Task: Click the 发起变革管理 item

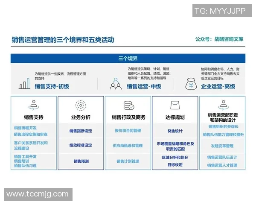Action: coord(222,146)
